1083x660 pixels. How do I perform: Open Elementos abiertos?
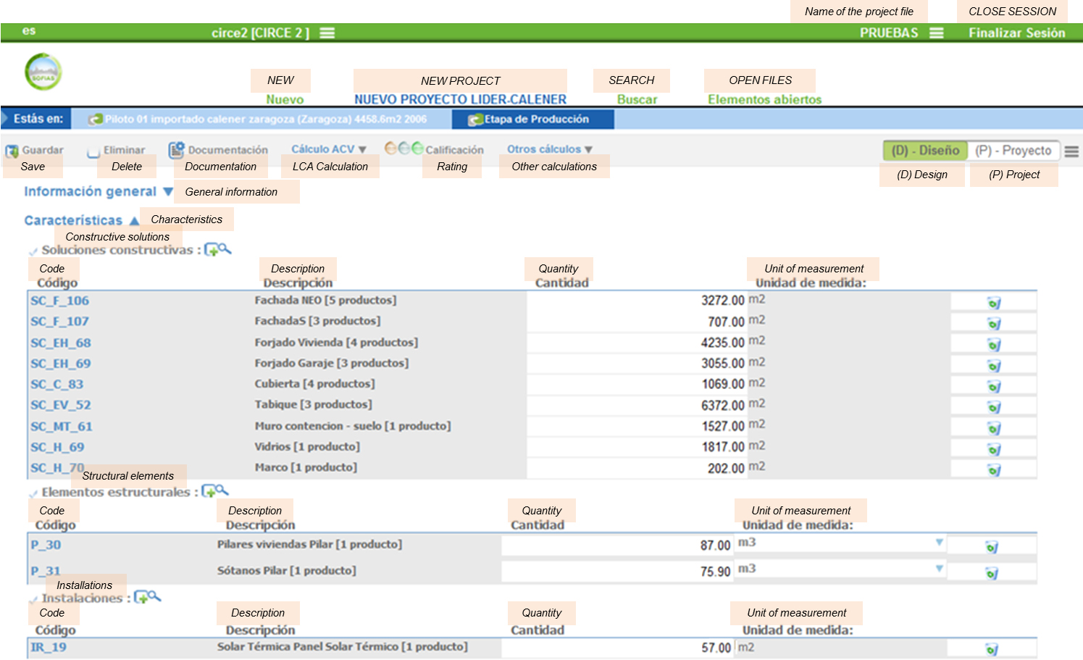tap(765, 100)
